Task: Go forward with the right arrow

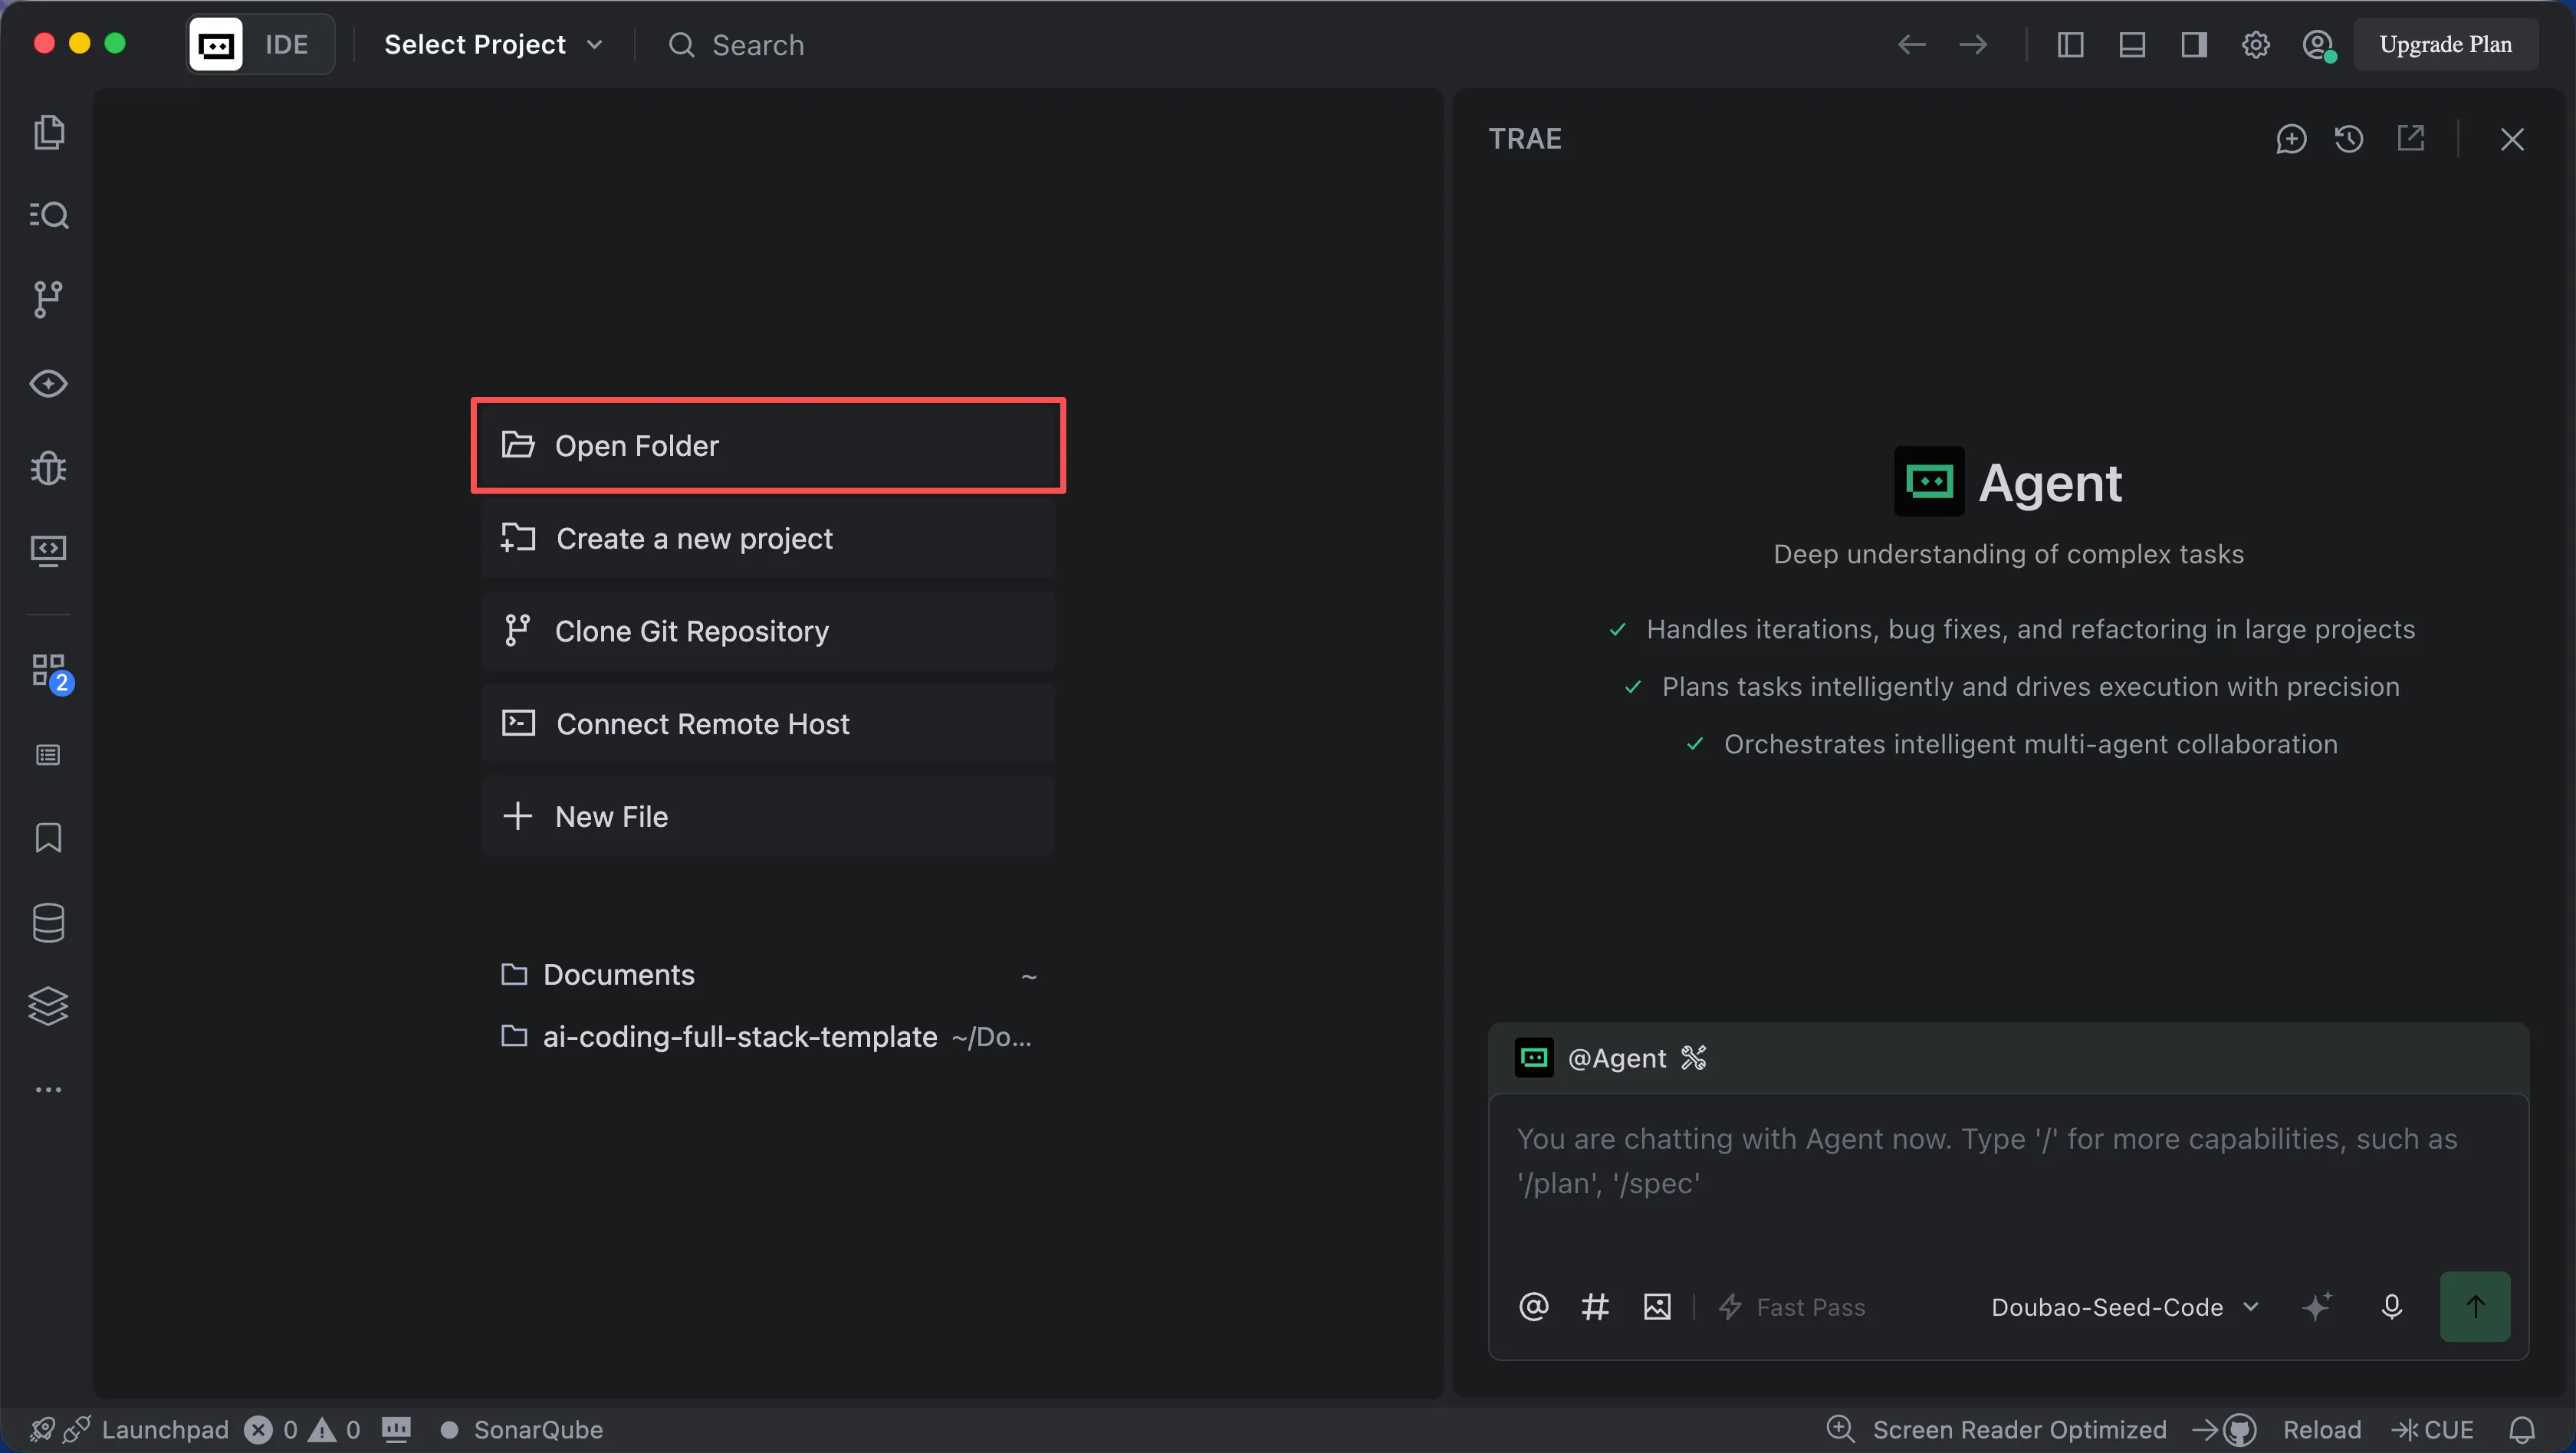Action: pos(1973,45)
